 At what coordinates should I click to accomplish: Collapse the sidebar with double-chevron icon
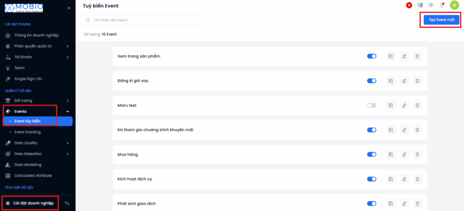69,8
